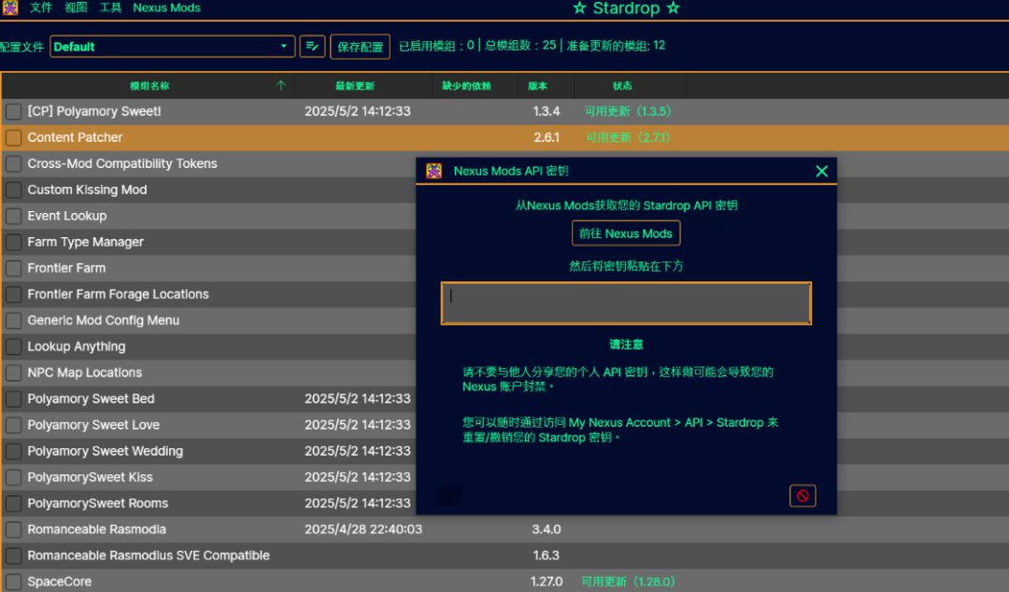Image resolution: width=1009 pixels, height=592 pixels.
Task: Sort by the 版本 column header
Action: tap(537, 86)
